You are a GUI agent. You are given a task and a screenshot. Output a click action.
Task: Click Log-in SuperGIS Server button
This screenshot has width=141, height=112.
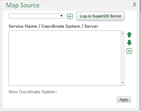coord(100,16)
